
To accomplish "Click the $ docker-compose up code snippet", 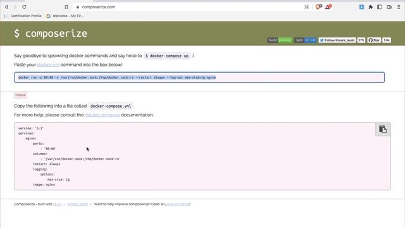I will pos(167,56).
